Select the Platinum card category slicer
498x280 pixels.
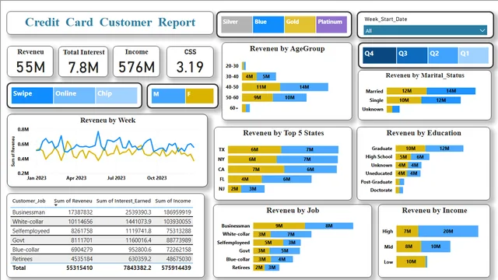pyautogui.click(x=331, y=24)
